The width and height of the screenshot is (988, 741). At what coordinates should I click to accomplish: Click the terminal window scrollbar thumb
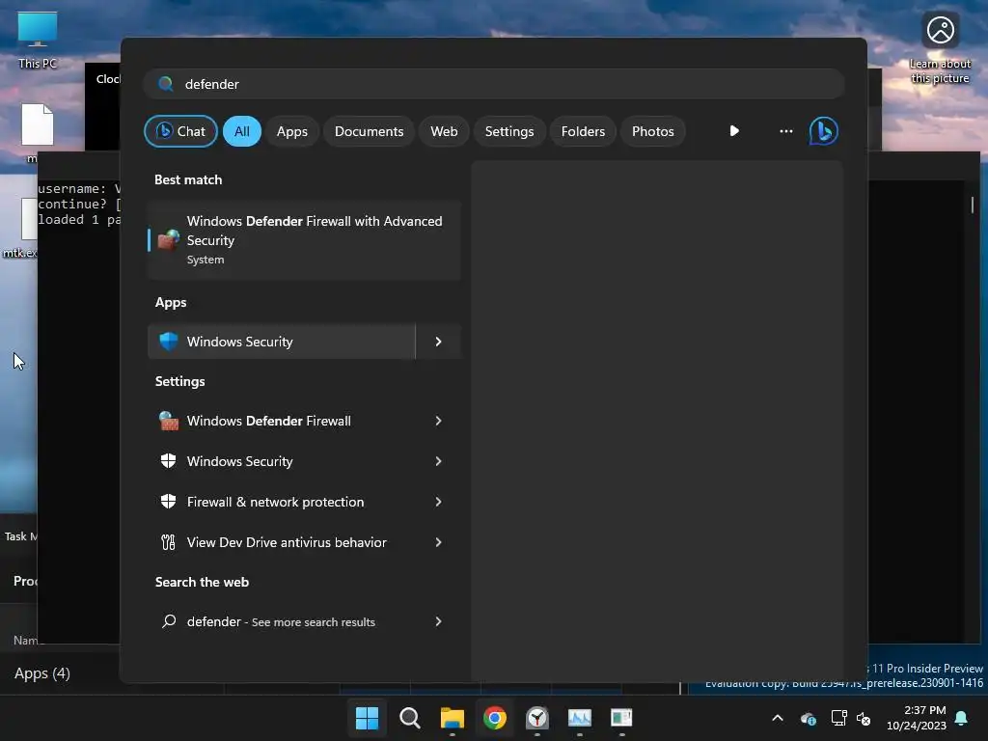972,205
